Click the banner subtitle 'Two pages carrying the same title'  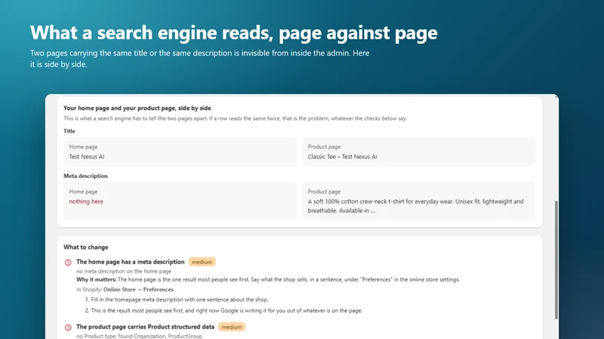[199, 59]
